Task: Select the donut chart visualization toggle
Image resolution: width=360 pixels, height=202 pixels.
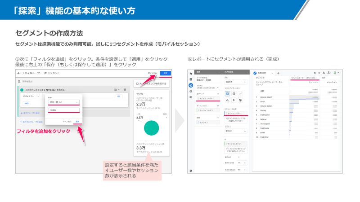Action: tap(234, 93)
